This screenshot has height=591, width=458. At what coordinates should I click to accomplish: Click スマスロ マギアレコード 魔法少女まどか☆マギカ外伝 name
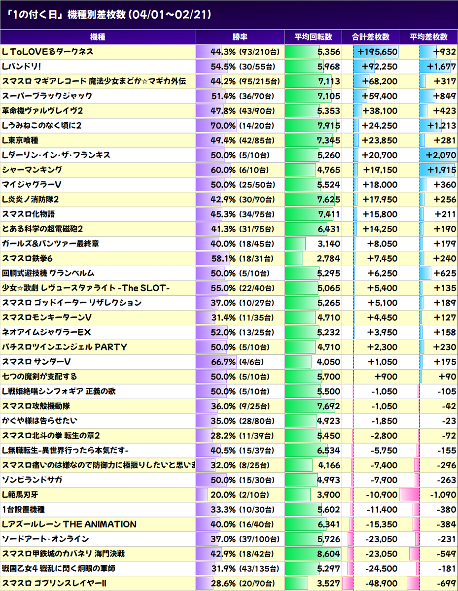click(x=94, y=81)
